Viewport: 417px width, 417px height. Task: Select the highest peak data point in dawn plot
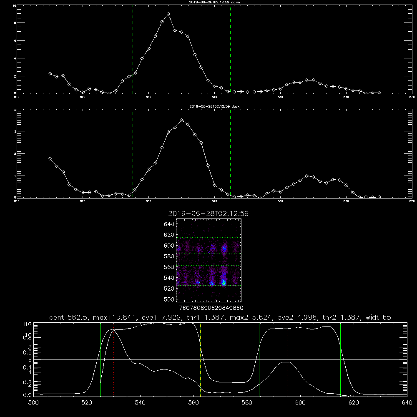click(x=168, y=14)
